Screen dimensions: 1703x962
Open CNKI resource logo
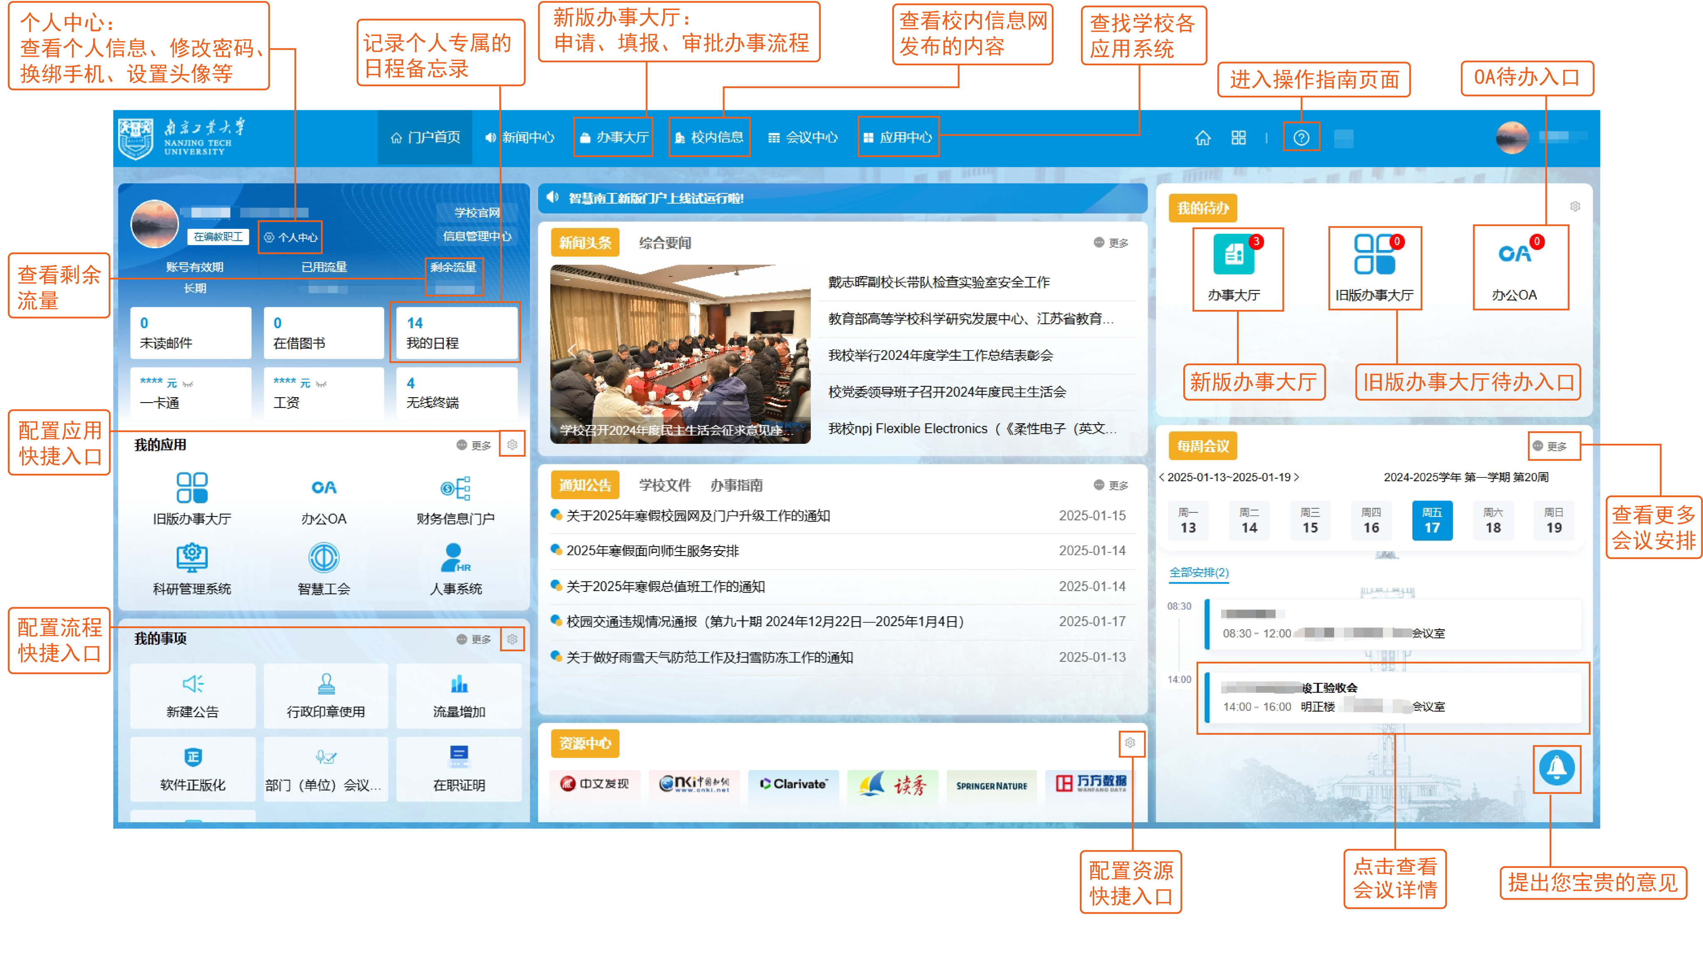(x=694, y=784)
